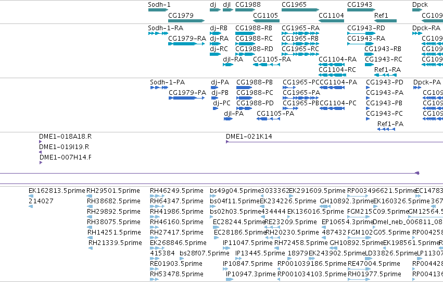Image resolution: width=443 pixels, height=282 pixels.
Task: Select EST RH38682.5prime arrow
Action: (90, 206)
